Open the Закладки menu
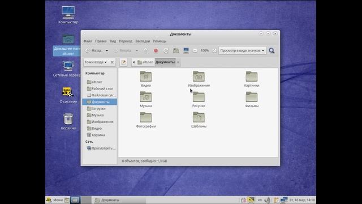This screenshot has width=362, height=204. 143,41
